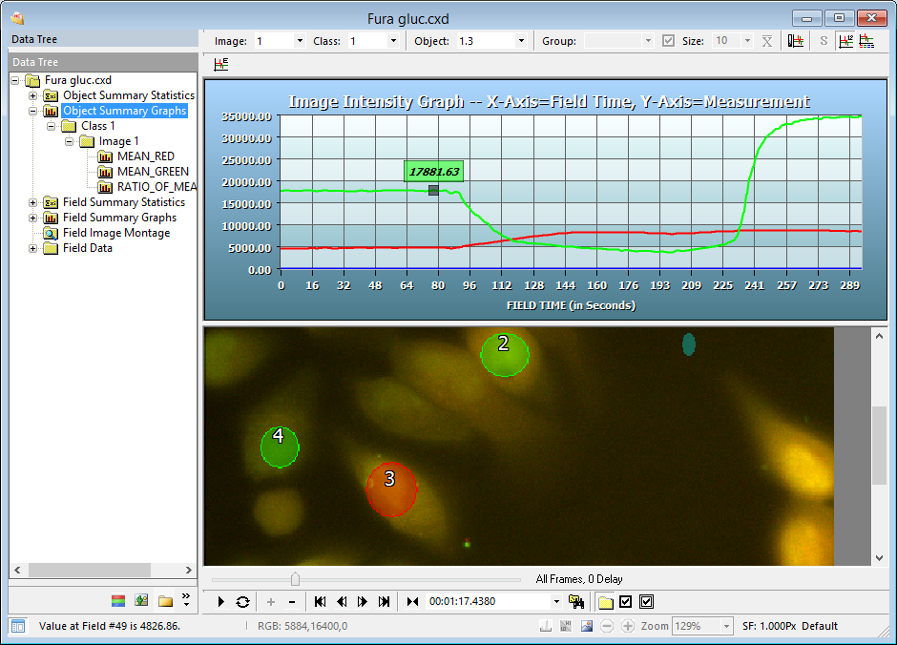Jump to the last frame

point(384,602)
